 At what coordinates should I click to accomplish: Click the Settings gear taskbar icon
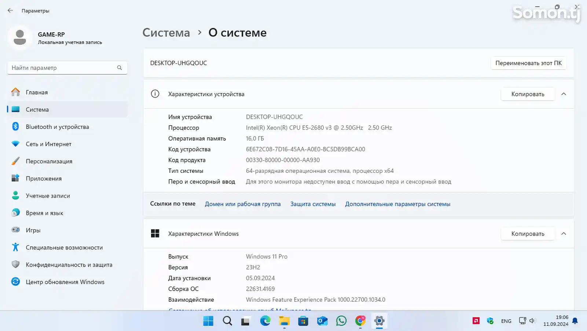point(379,321)
